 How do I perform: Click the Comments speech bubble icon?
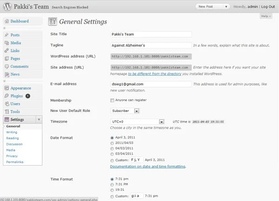click(7, 66)
